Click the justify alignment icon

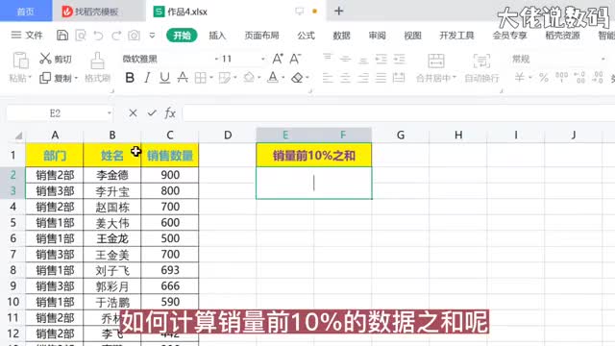coord(381,78)
